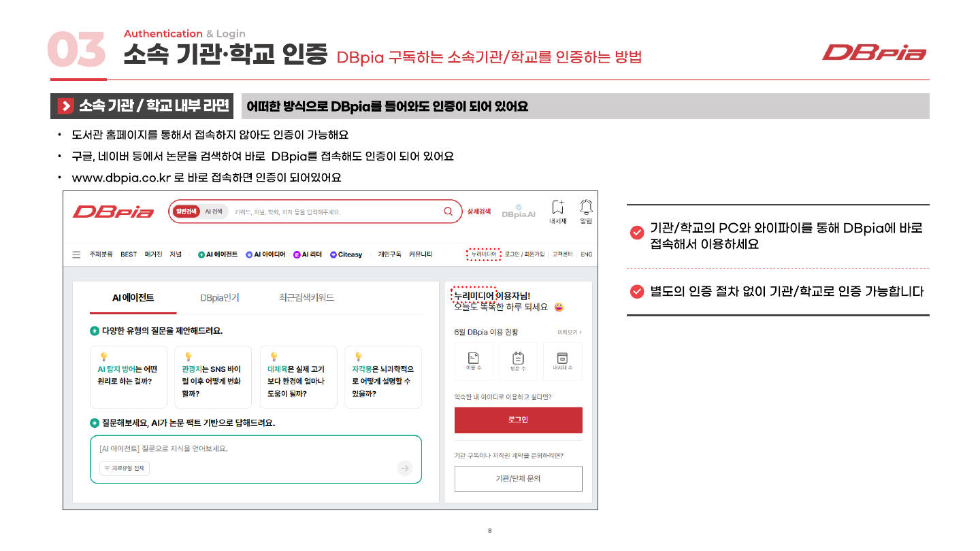Open 주제분류 in the navigation menu
The width and height of the screenshot is (980, 551).
(x=101, y=254)
